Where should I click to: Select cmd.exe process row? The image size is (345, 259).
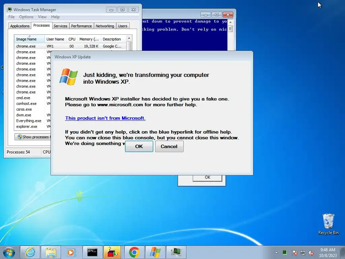click(x=33, y=98)
